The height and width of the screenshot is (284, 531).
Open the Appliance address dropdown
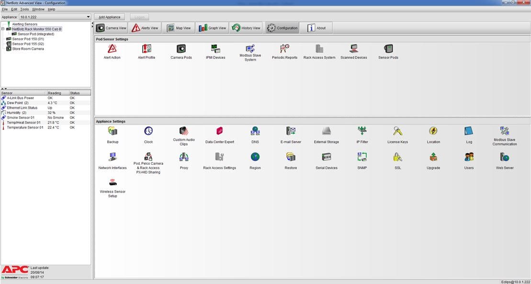[55, 17]
